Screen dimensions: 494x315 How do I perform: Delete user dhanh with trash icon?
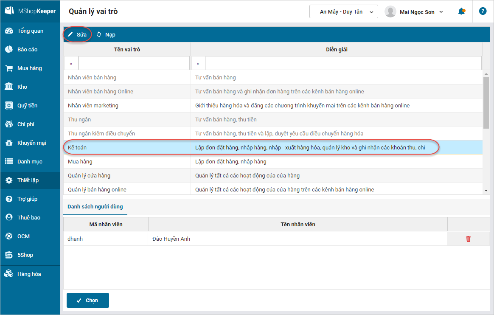click(x=468, y=239)
